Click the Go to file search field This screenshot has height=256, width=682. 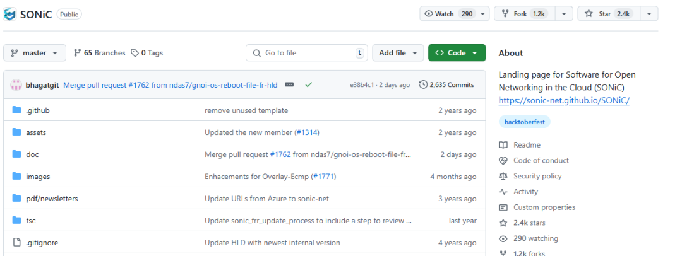pos(306,53)
